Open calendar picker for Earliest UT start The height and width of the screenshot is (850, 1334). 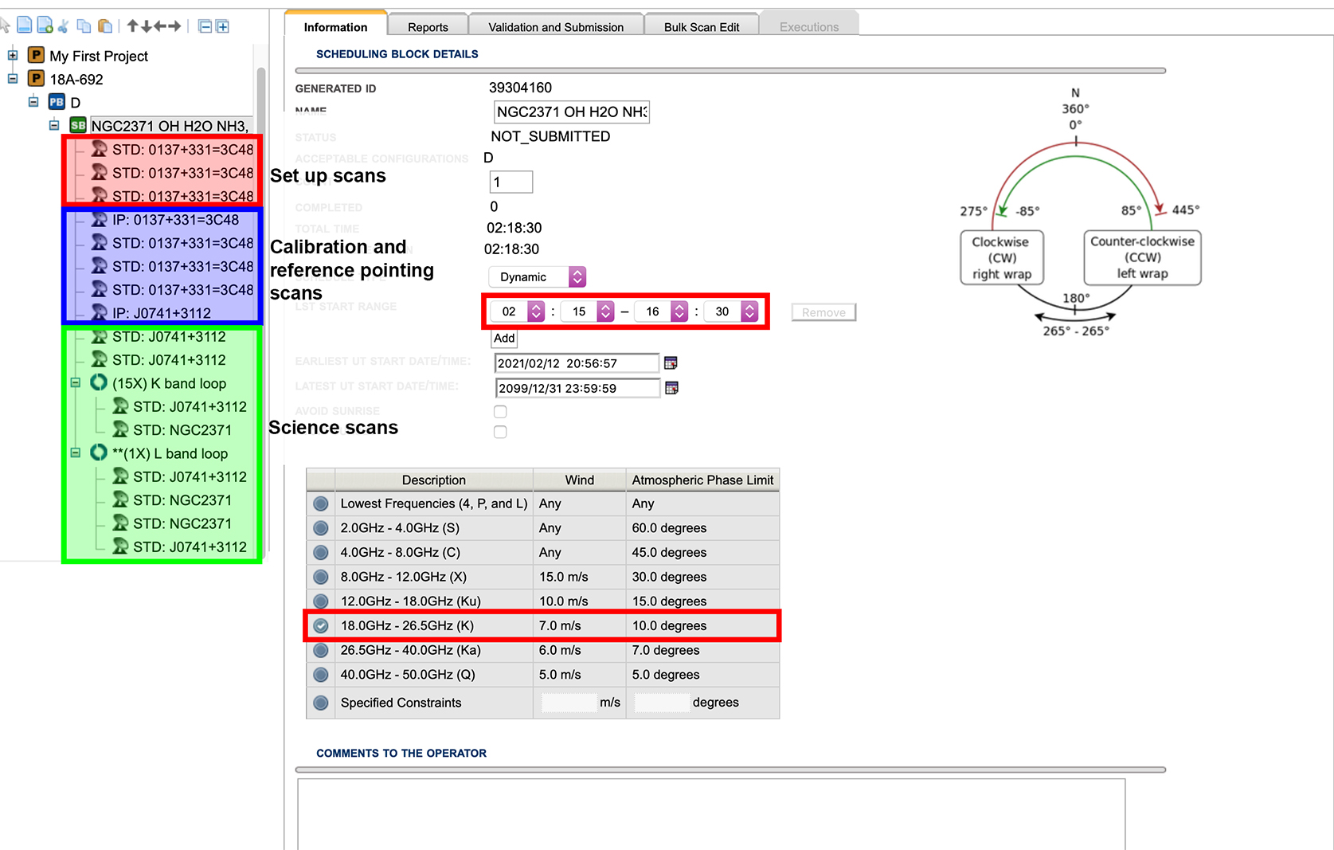point(671,363)
